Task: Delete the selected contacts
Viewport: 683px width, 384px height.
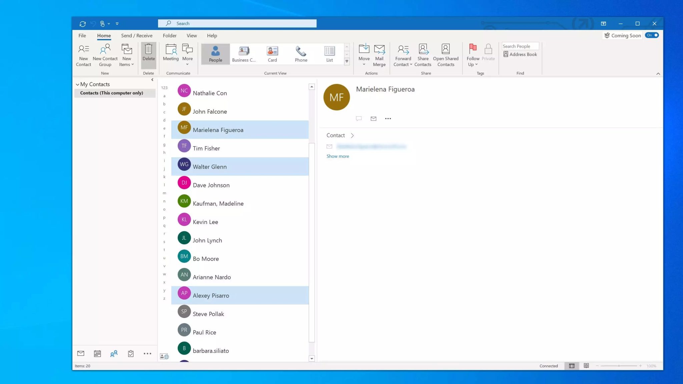Action: pos(148,54)
